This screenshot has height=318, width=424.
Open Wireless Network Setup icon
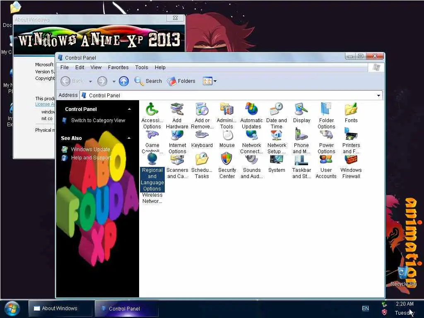coord(152,198)
